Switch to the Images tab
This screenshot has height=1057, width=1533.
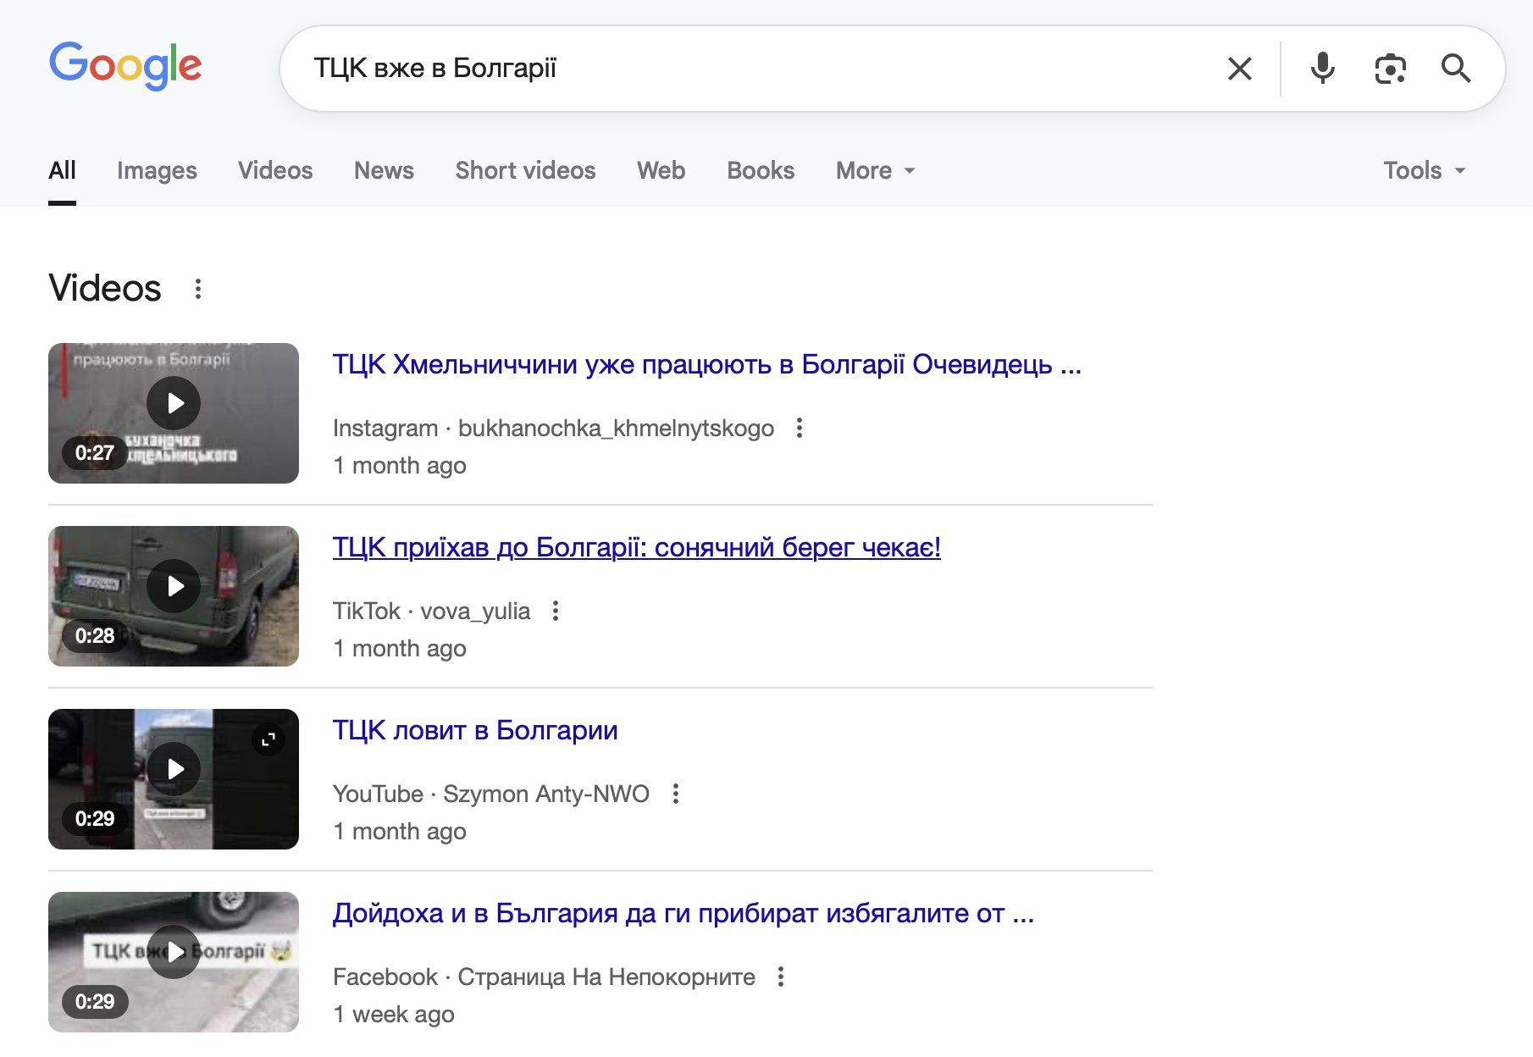tap(157, 170)
